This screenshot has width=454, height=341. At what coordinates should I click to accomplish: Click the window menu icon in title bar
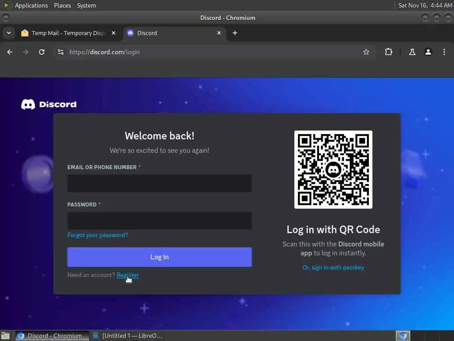tap(5, 18)
